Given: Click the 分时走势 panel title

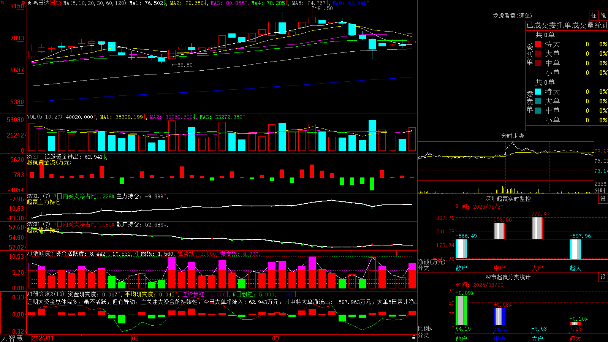Looking at the screenshot, I should point(512,136).
